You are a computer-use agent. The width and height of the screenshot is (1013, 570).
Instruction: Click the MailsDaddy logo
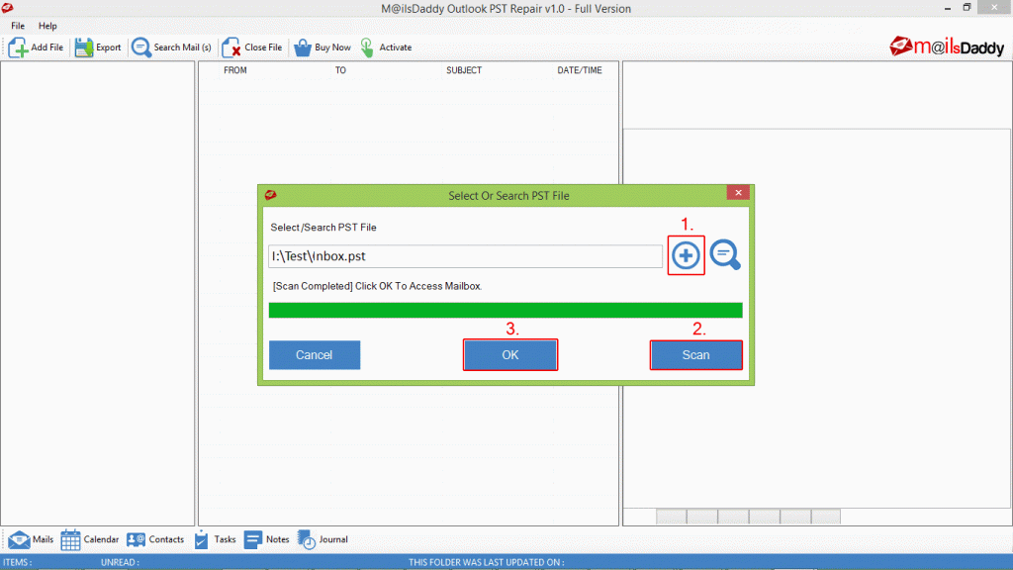point(947,47)
